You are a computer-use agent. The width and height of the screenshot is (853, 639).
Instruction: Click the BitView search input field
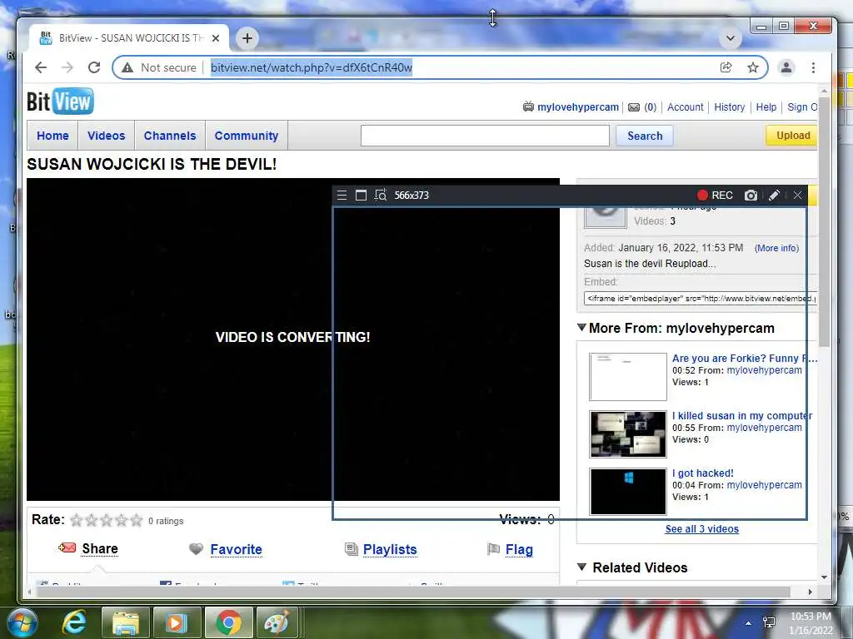[x=485, y=136]
